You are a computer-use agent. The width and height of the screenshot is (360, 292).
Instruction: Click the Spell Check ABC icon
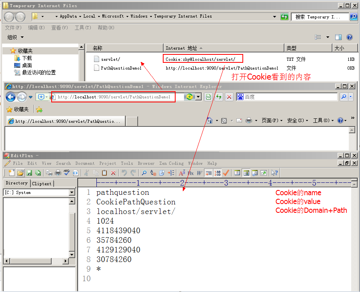[x=66, y=173]
